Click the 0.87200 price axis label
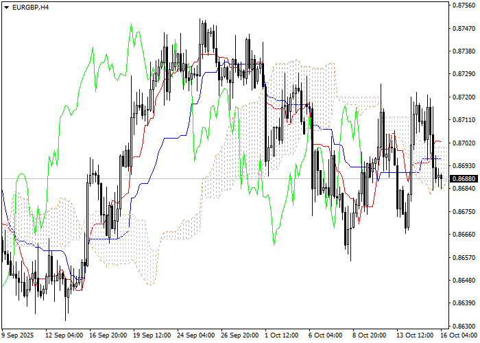The height and width of the screenshot is (343, 480). tap(464, 97)
